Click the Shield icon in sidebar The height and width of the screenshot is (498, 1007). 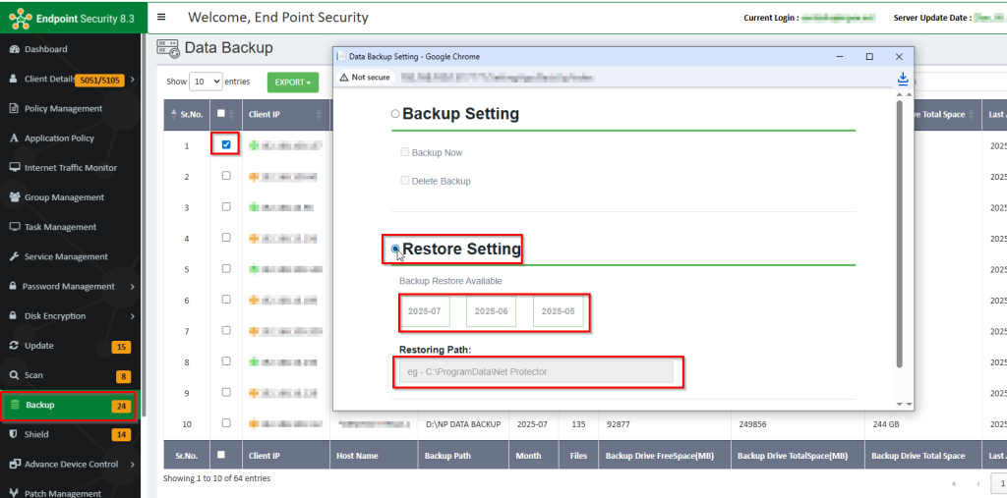(14, 434)
